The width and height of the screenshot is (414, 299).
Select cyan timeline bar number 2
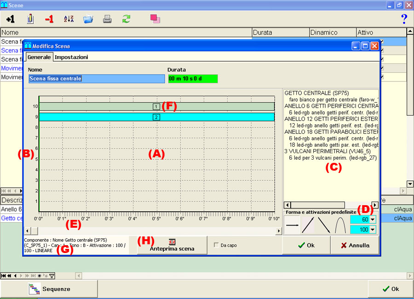point(157,117)
